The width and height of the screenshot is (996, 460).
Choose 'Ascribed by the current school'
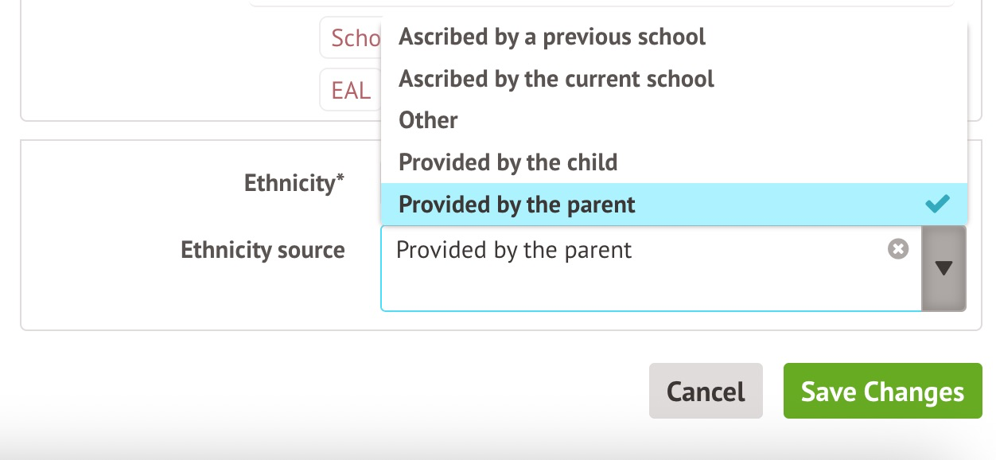tap(556, 79)
